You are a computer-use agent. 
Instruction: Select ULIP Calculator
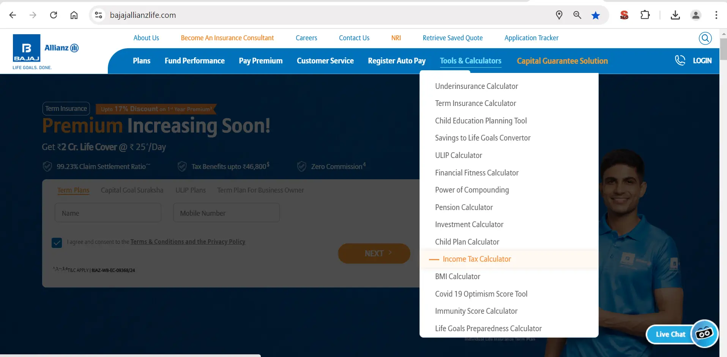(459, 155)
